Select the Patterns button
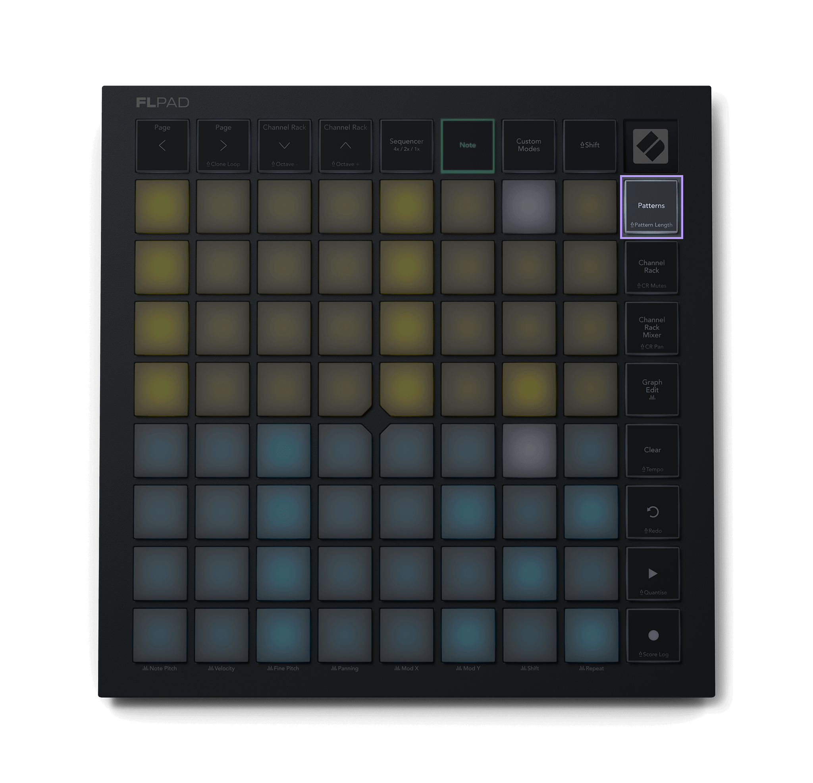813x783 pixels. click(651, 206)
